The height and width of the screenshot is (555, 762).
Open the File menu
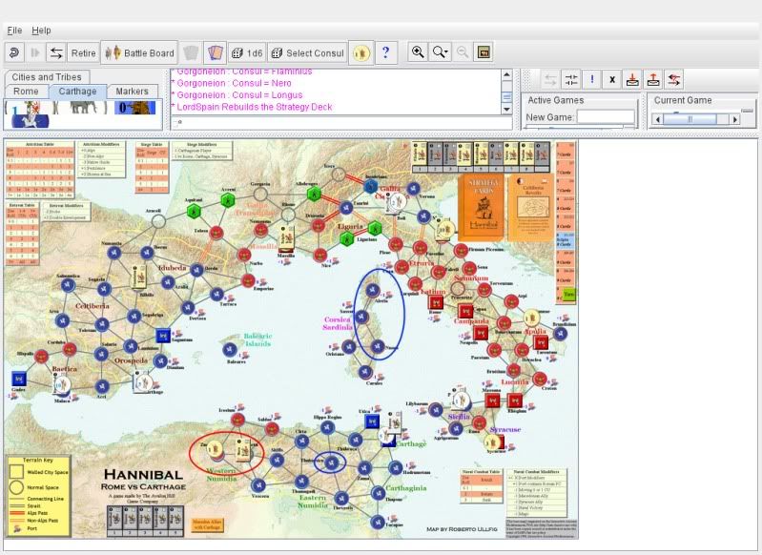[14, 31]
